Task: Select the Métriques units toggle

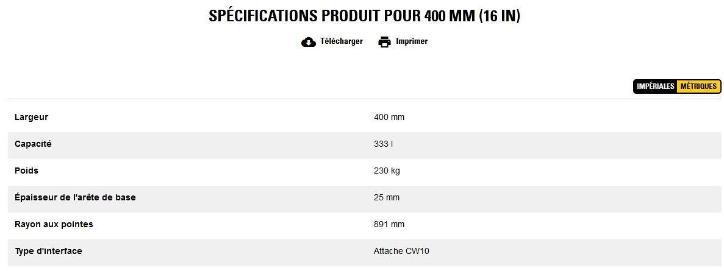Action: 698,86
